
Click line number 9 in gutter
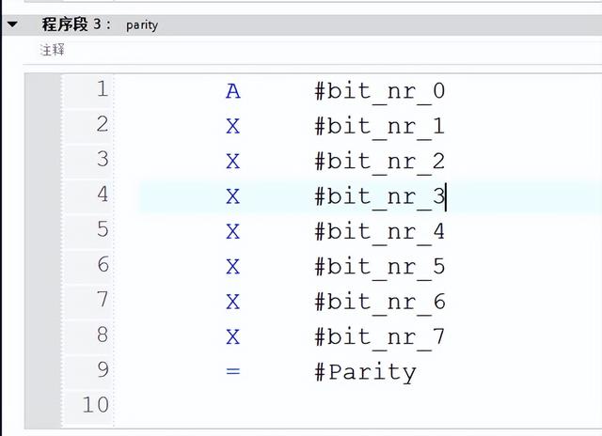coord(103,369)
